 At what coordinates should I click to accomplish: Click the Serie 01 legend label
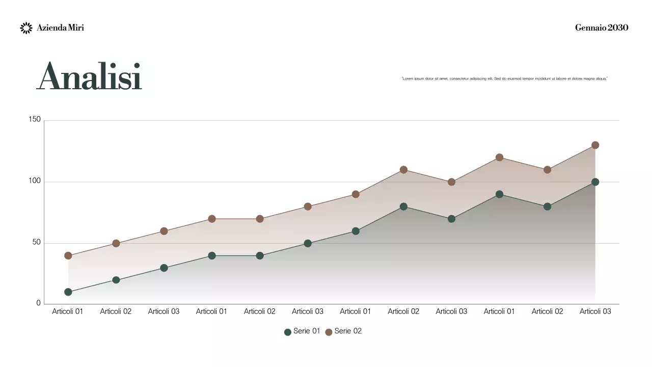307,331
